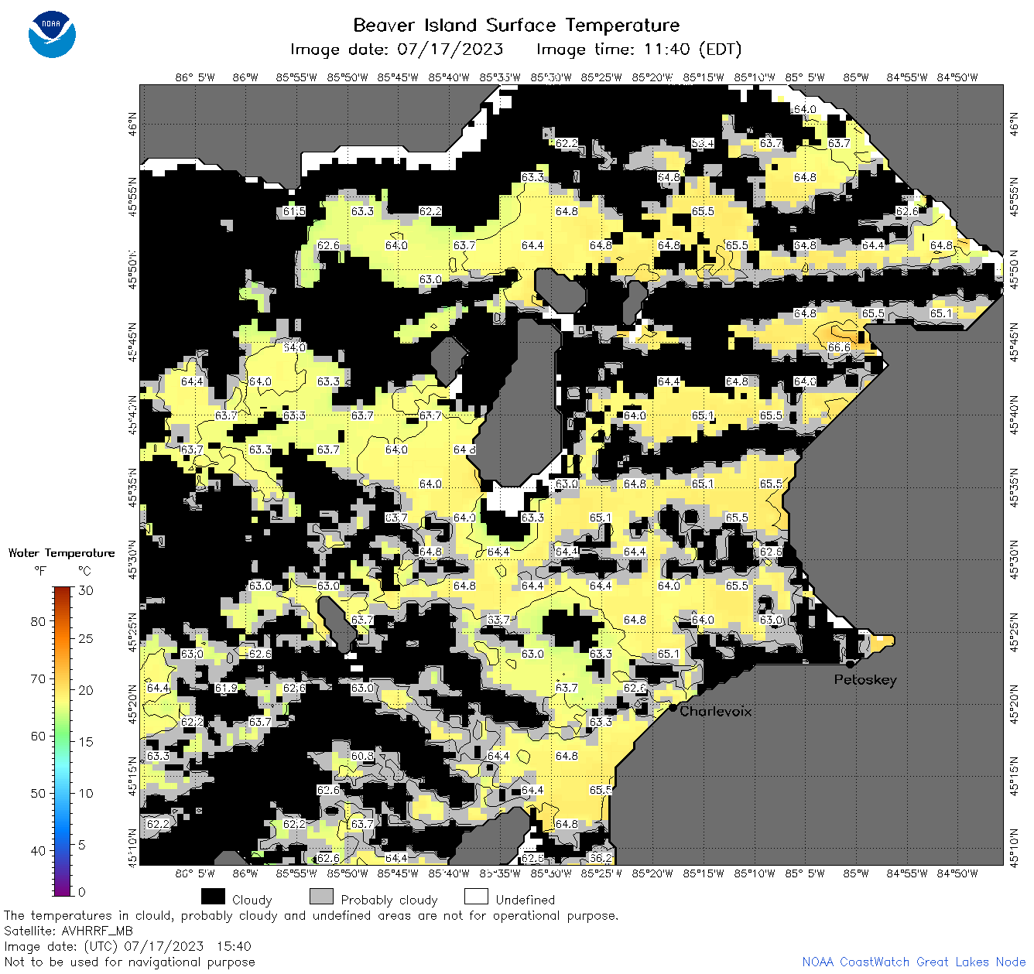1034x974 pixels.
Task: Select the gray Probably cloudy legend swatch
Action: click(x=321, y=897)
